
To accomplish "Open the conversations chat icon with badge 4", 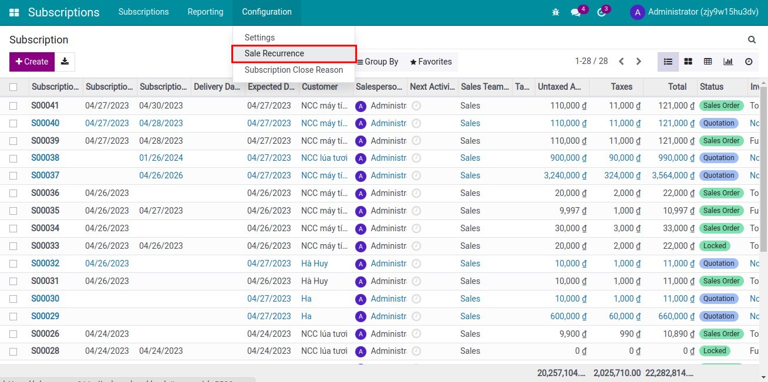I will [x=575, y=12].
